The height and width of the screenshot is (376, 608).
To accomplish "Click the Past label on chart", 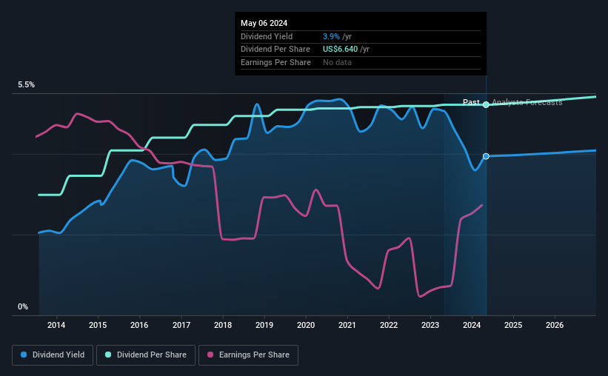I will click(471, 102).
